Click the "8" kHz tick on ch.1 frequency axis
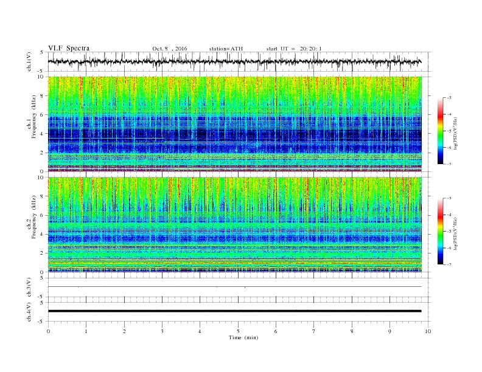The width and height of the screenshot is (482, 372). tap(43, 96)
